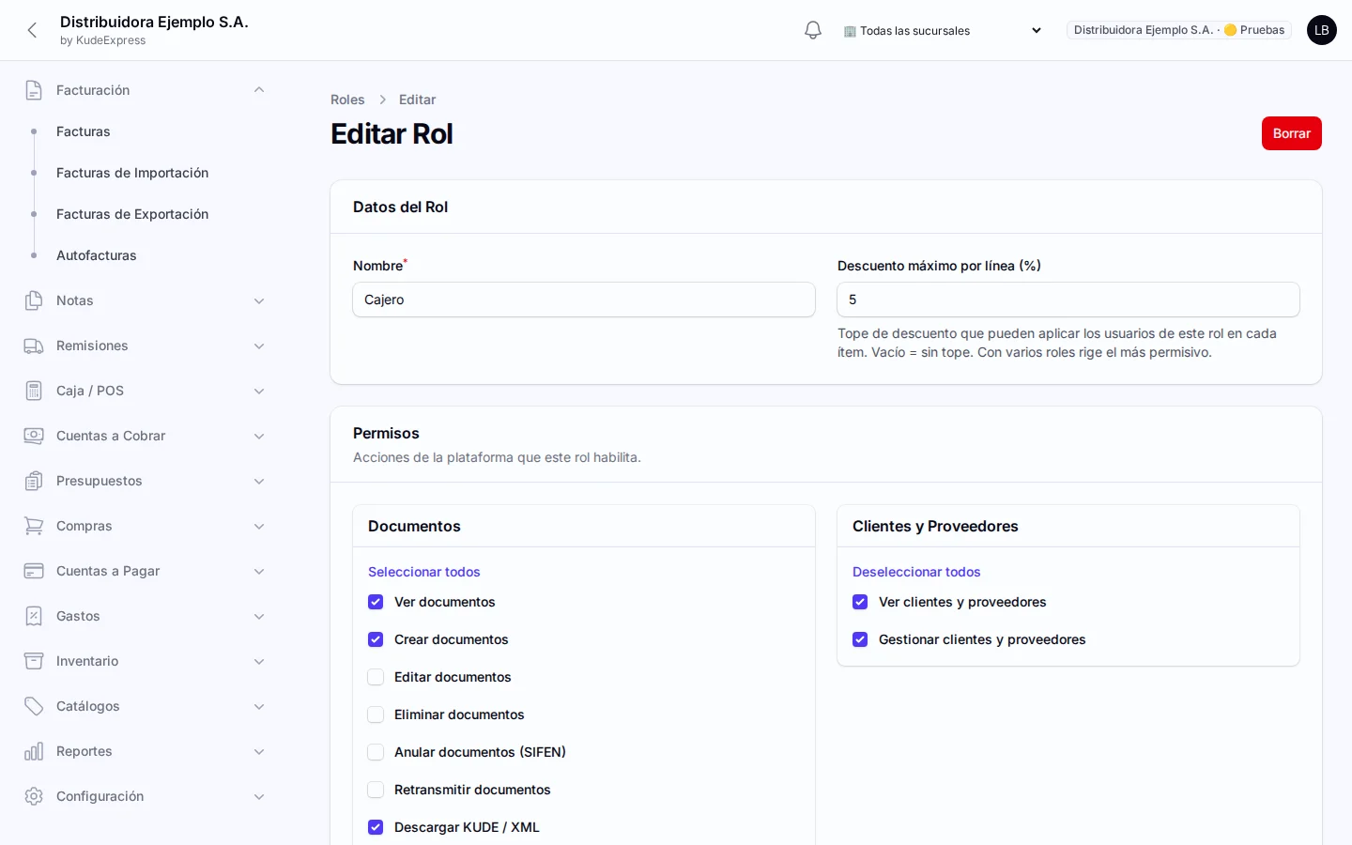This screenshot has height=845, width=1352.
Task: Click Deseleccionar todos under Clientes y Proveedores
Action: (916, 572)
